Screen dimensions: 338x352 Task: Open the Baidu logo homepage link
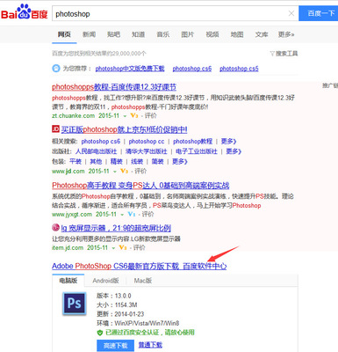click(x=24, y=12)
